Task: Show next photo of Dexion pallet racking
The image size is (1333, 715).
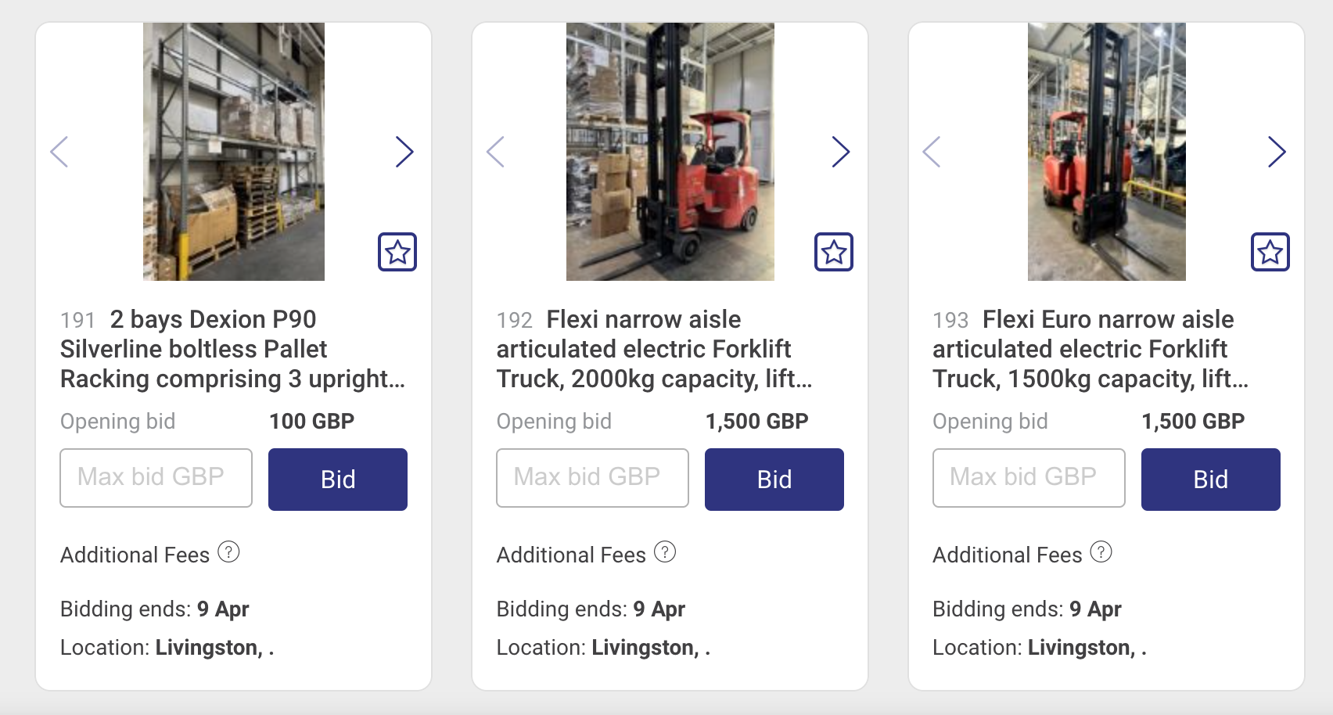Action: [404, 152]
